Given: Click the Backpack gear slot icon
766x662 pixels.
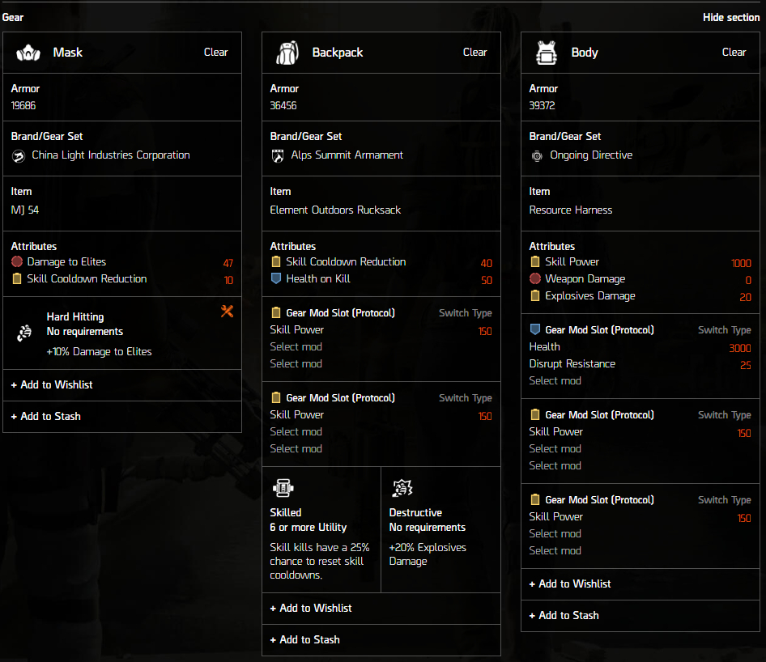Looking at the screenshot, I should click(x=287, y=53).
